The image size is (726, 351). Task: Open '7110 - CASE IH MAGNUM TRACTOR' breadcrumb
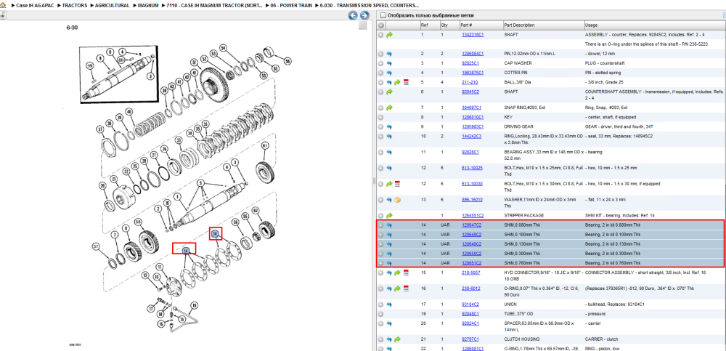[x=215, y=6]
